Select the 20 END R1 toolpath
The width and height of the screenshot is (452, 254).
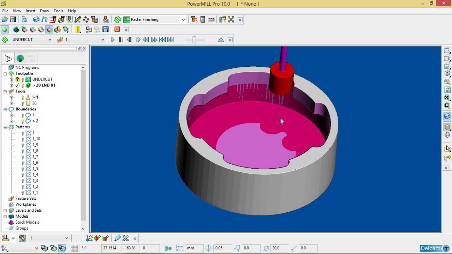[x=44, y=85]
